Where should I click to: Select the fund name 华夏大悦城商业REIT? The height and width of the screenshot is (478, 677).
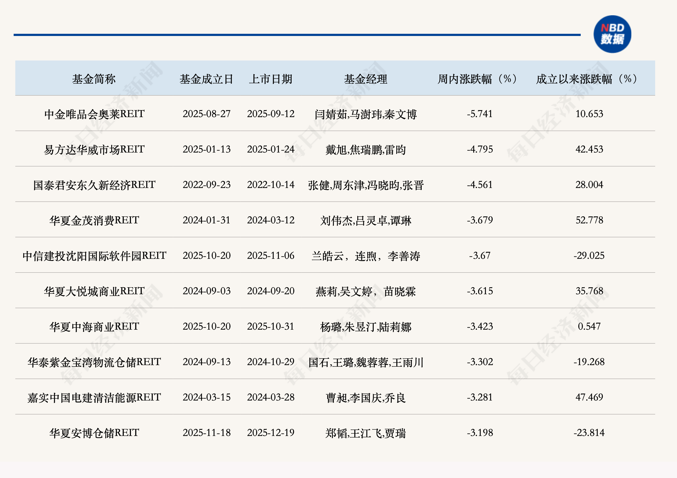click(x=94, y=291)
